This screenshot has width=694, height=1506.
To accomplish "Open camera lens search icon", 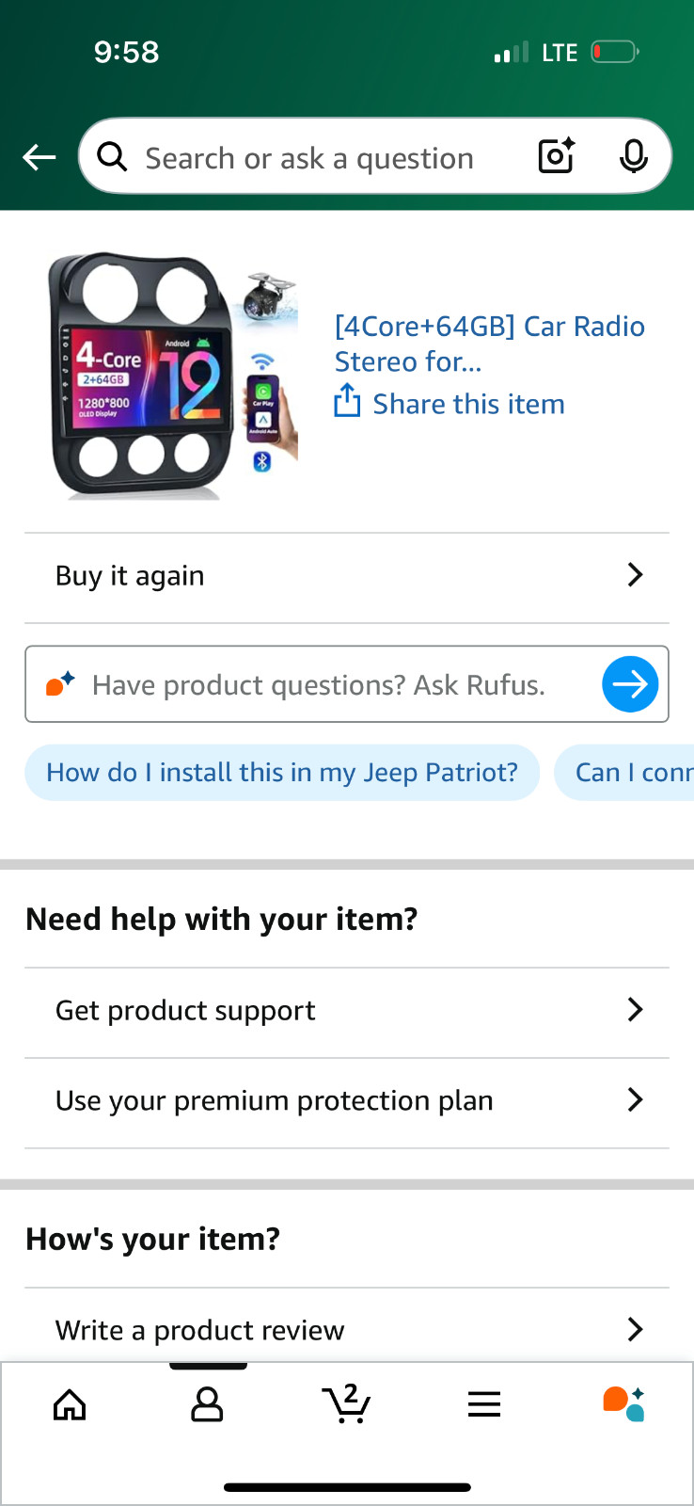I will point(557,156).
